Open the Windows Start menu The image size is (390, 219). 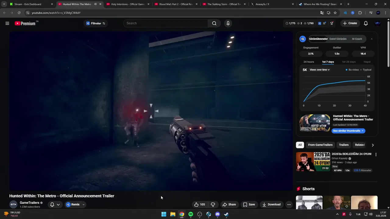[164, 214]
